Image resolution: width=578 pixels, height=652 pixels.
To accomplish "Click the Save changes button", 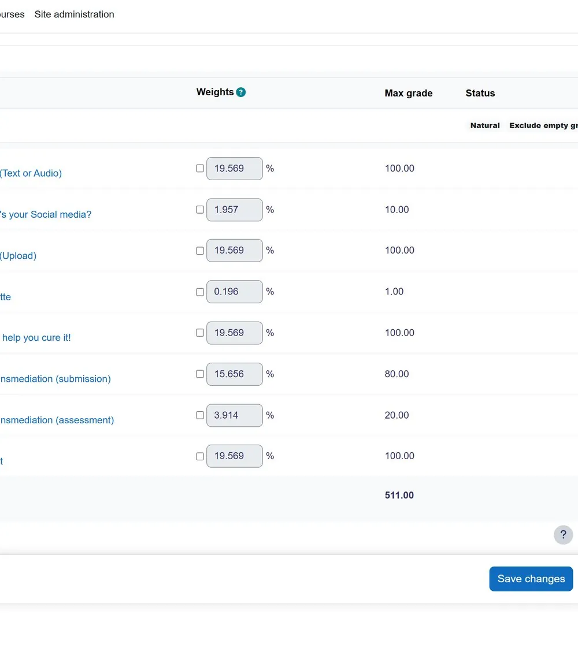I will [531, 579].
